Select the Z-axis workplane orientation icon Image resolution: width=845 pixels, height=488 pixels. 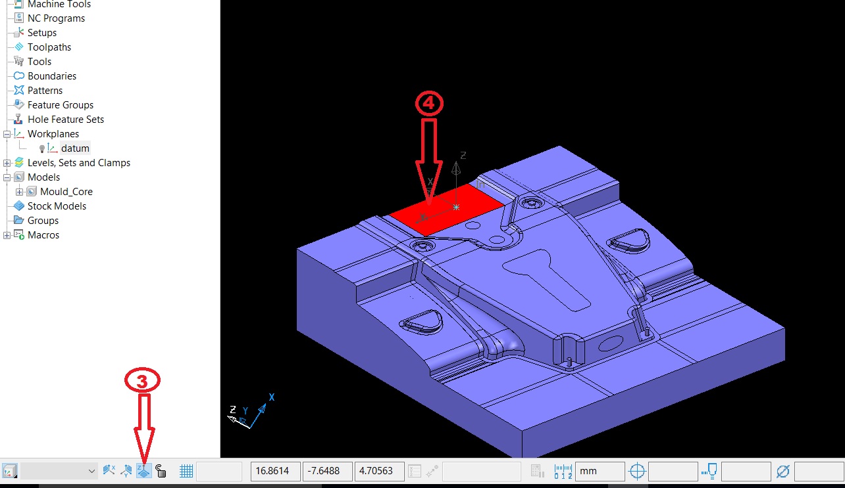pos(143,471)
